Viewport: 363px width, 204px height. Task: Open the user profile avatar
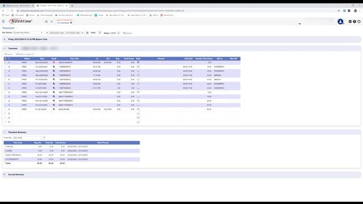coord(340,22)
